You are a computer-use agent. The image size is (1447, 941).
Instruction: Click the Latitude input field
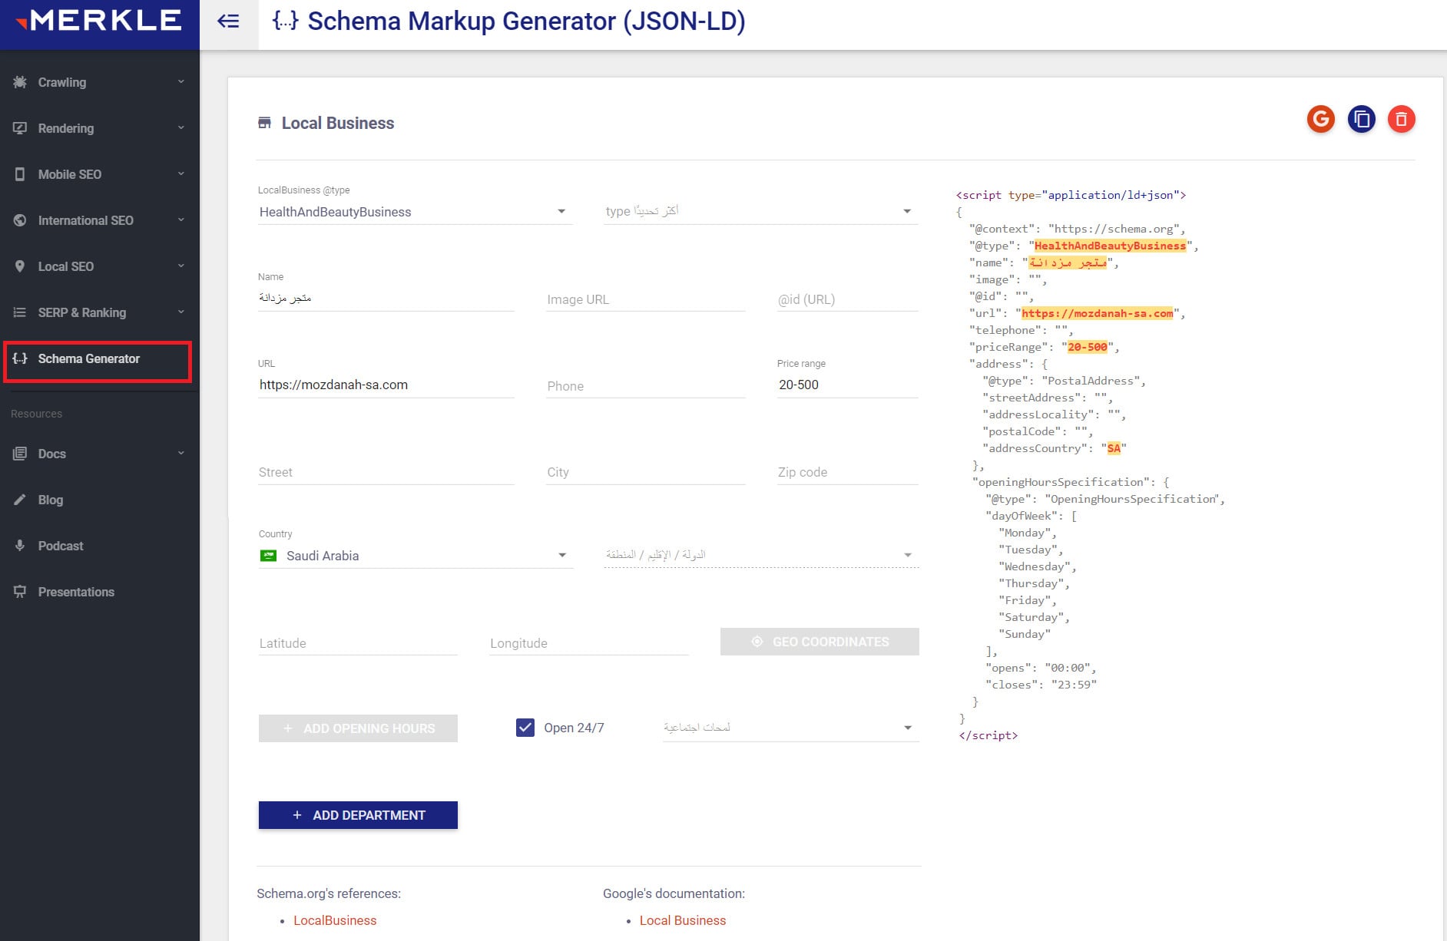[x=358, y=643]
